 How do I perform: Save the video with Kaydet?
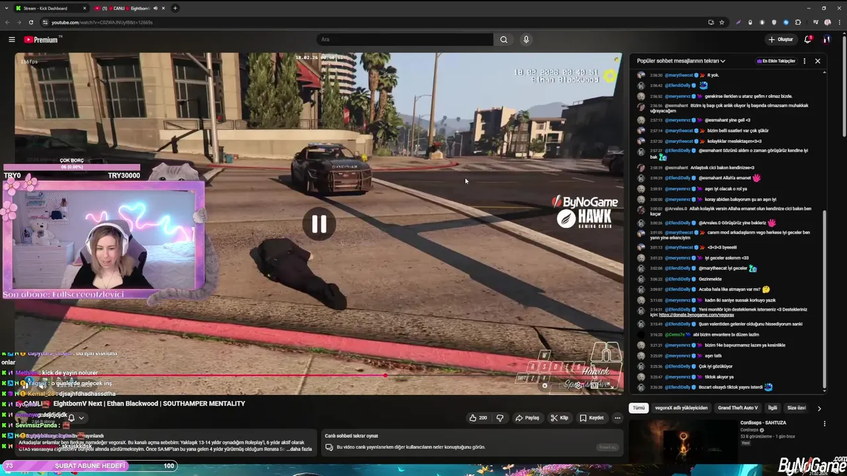(592, 418)
